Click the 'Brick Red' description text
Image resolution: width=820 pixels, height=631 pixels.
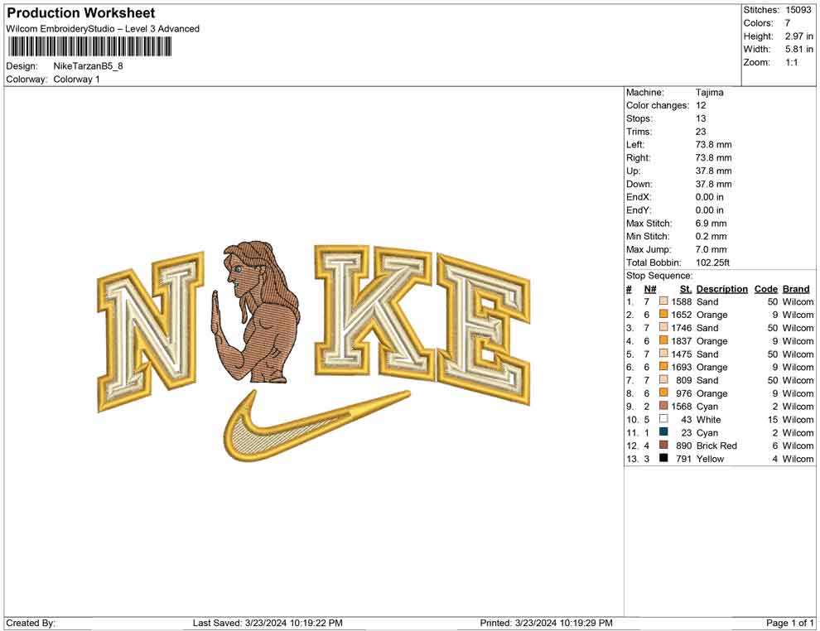click(717, 446)
